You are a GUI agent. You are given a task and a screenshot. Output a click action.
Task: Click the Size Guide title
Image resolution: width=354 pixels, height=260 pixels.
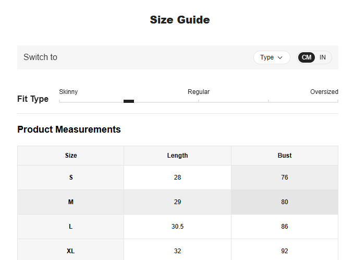180,20
